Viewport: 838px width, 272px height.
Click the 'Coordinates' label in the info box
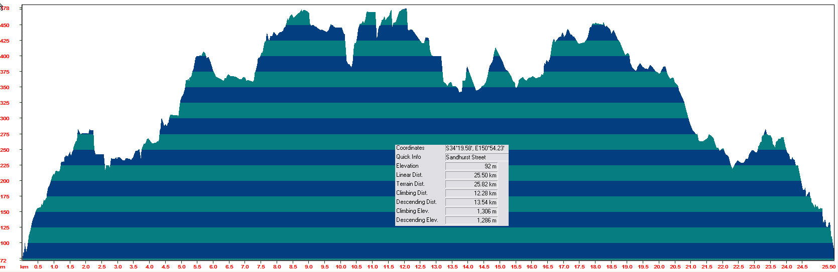(410, 148)
